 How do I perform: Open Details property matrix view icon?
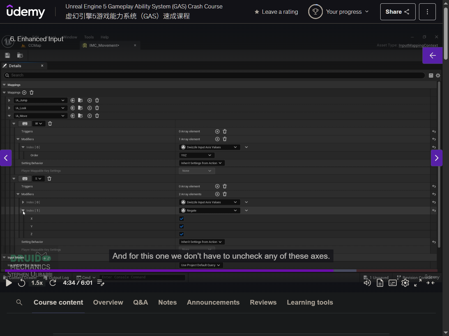point(431,75)
